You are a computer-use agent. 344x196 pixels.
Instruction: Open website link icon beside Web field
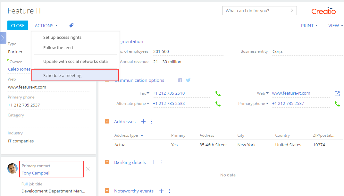pyautogui.click(x=337, y=94)
